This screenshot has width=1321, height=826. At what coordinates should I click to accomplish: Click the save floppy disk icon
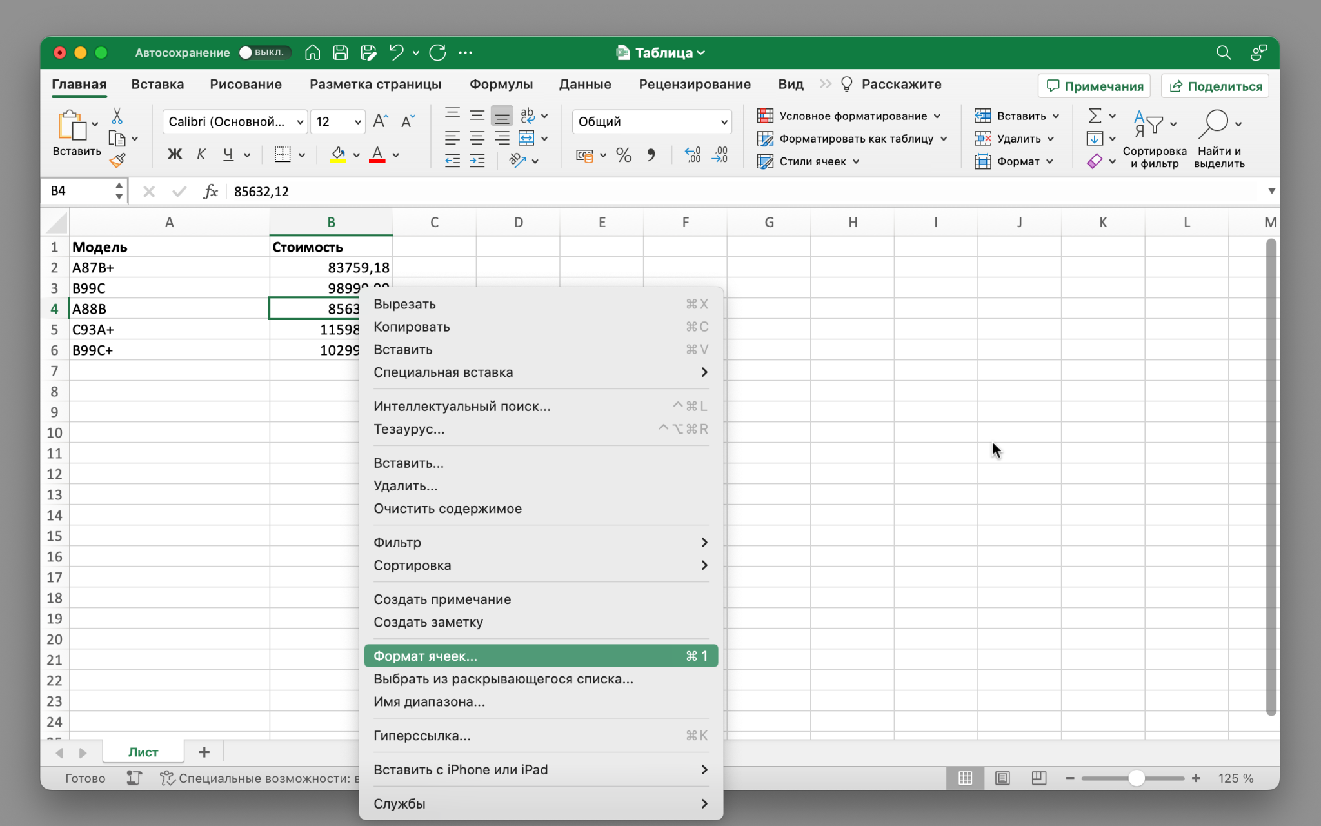coord(341,53)
